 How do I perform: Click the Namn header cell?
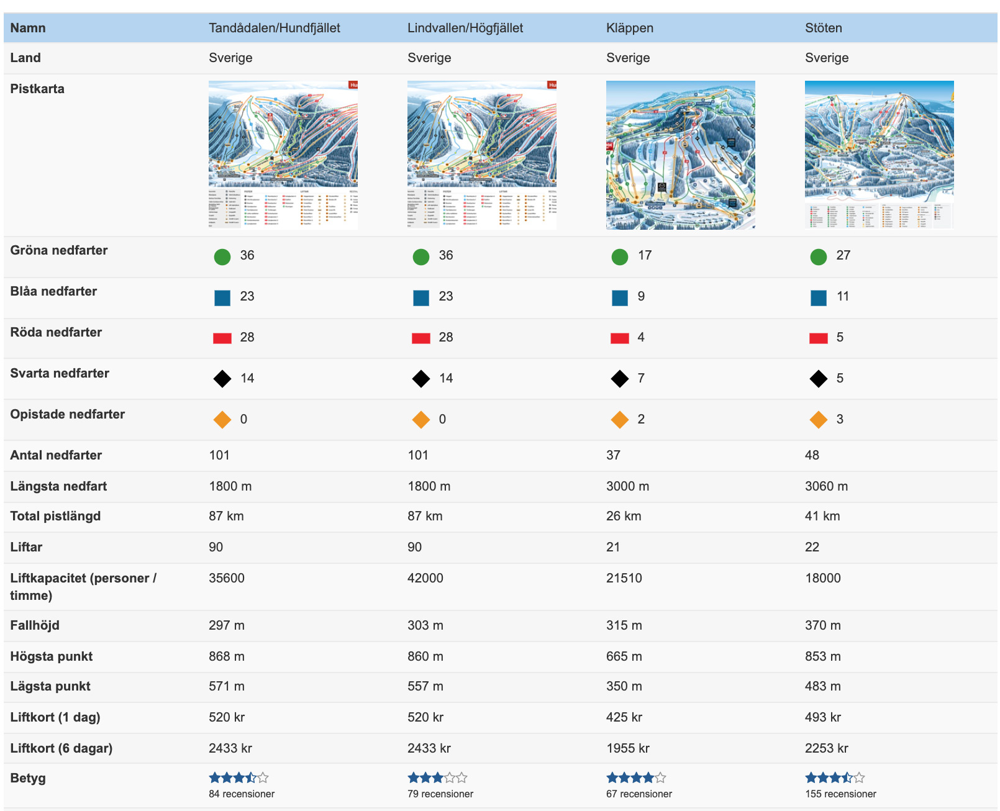click(x=28, y=28)
